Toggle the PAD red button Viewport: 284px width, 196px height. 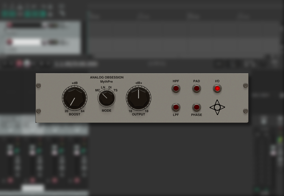(197, 89)
